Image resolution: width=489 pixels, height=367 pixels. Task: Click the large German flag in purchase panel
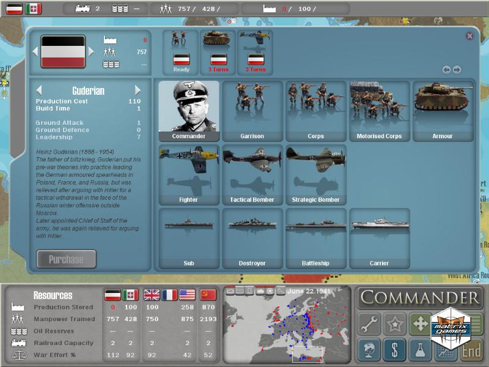coord(63,52)
